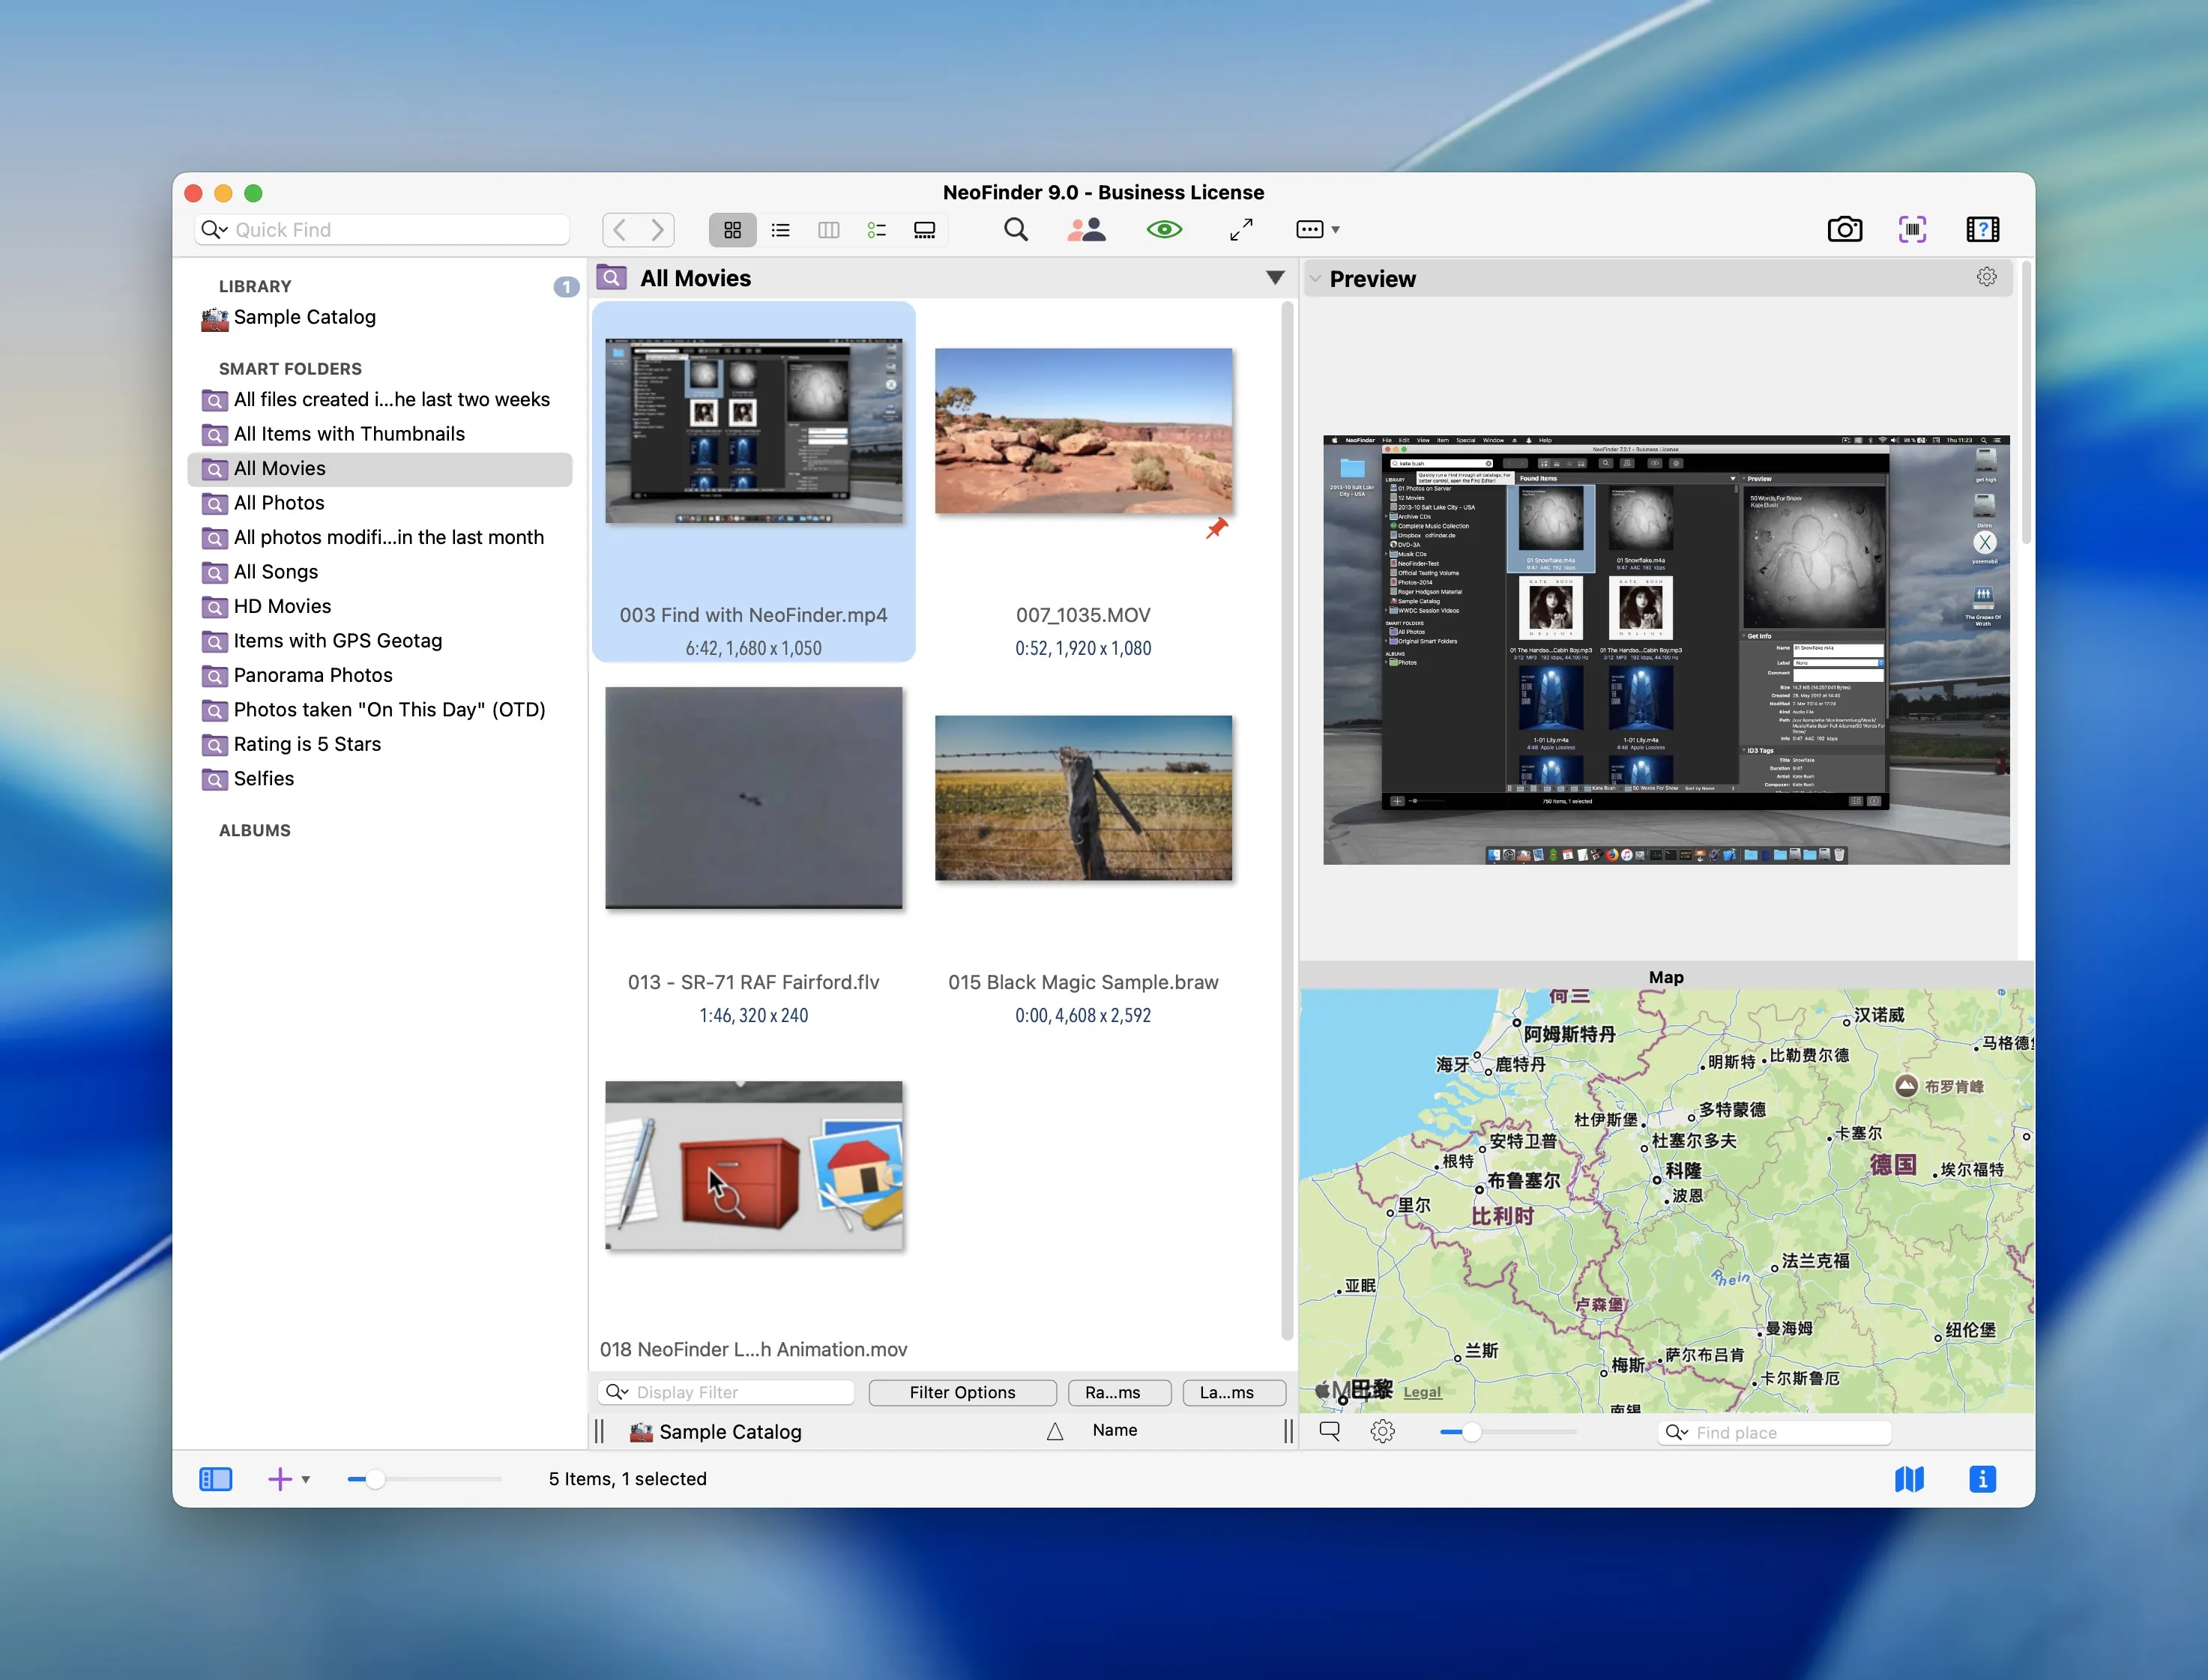The image size is (2208, 1680).
Task: Select the 007_1035.MOV thumbnail
Action: coord(1083,431)
